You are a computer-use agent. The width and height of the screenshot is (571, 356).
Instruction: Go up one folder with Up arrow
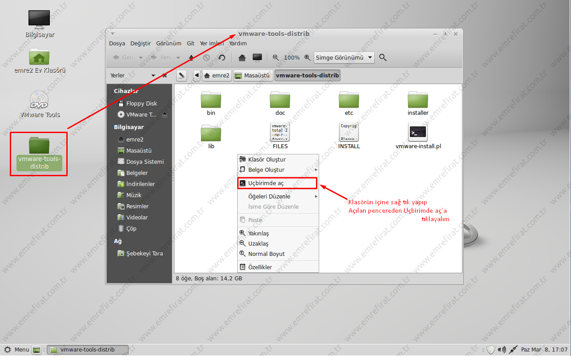point(191,58)
